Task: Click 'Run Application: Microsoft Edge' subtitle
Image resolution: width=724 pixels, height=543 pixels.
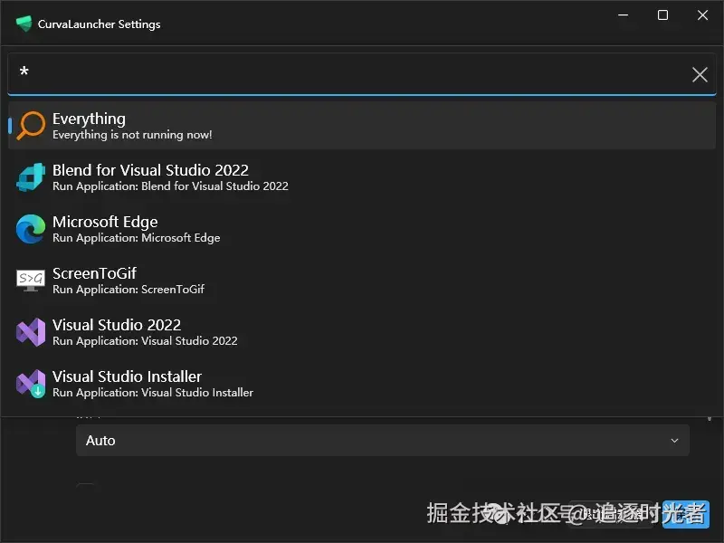Action: click(x=137, y=238)
